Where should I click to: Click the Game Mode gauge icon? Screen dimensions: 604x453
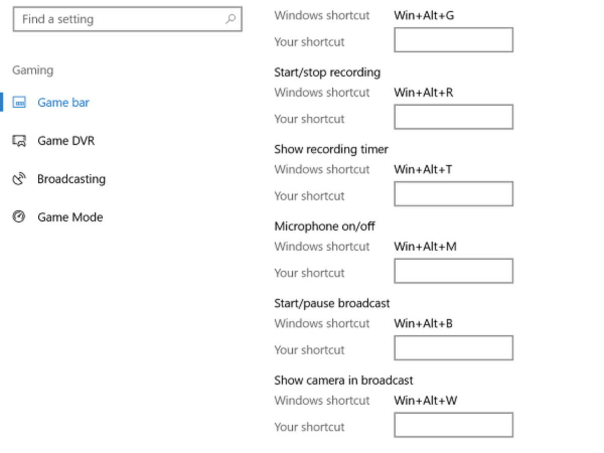point(19,217)
